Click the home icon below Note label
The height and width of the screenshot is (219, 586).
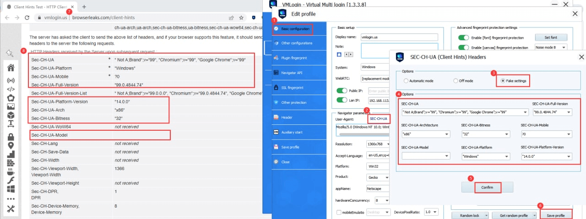pos(339,54)
